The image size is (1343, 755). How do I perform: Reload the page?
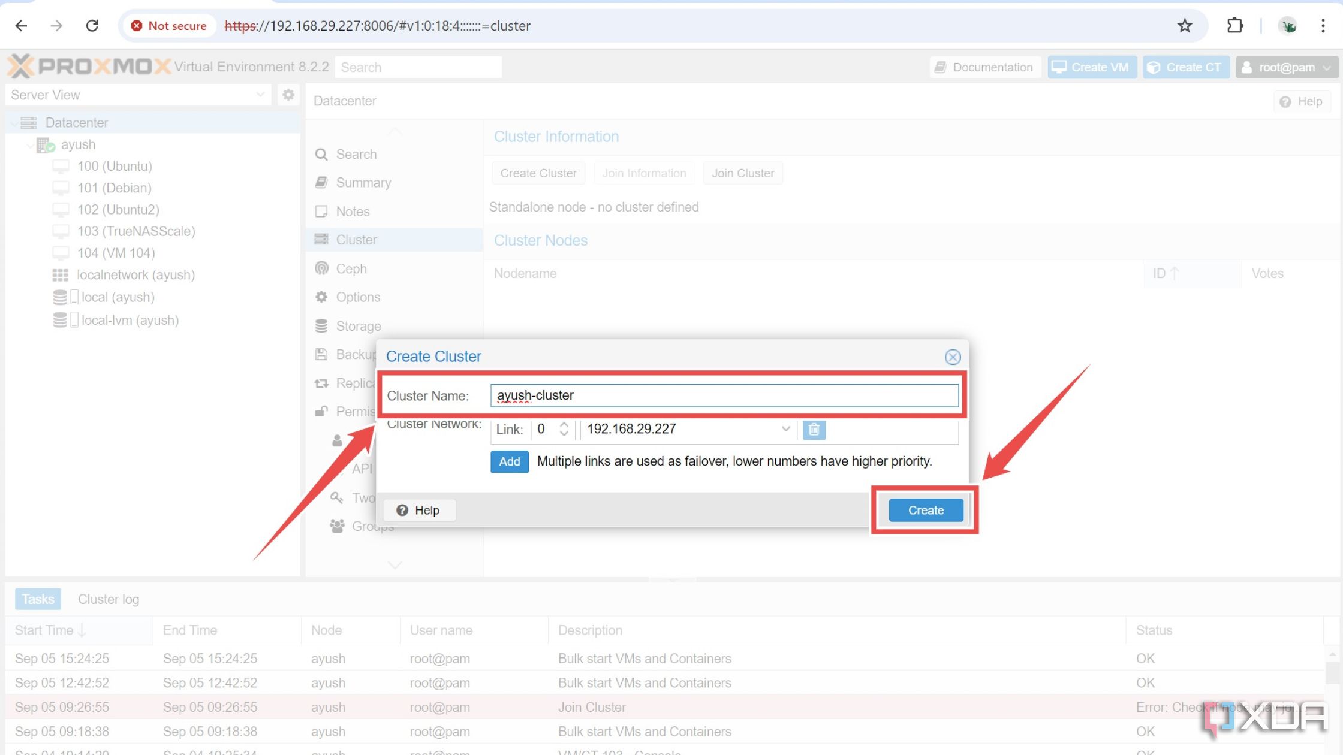pos(92,26)
